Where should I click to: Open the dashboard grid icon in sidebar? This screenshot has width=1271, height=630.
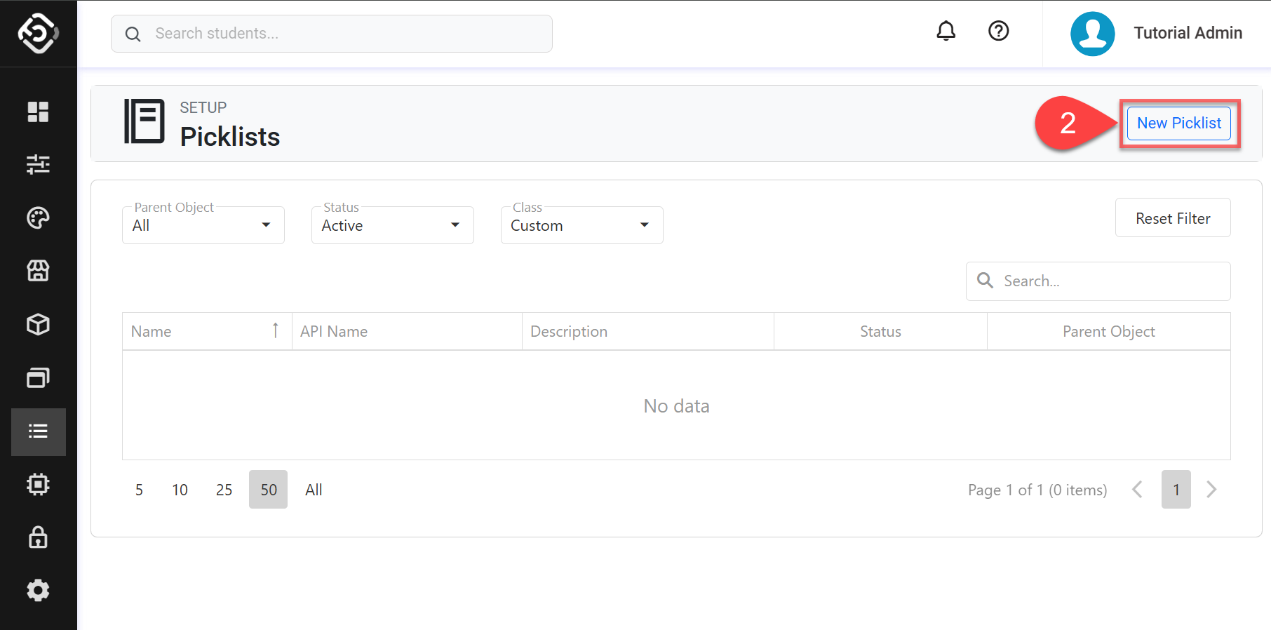(38, 112)
